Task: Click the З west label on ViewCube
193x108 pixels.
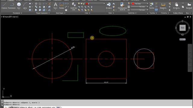Action: coord(176,28)
